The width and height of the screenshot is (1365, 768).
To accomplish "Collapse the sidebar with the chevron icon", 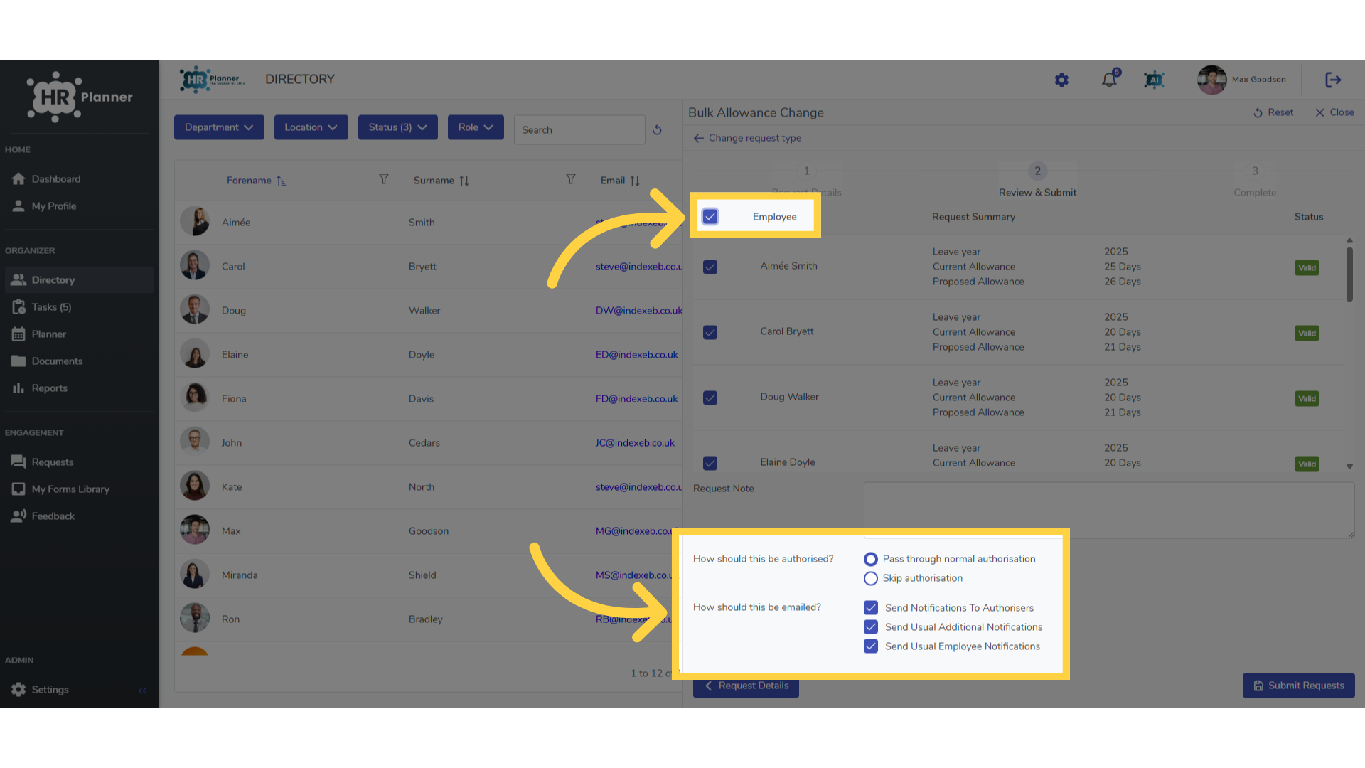I will [142, 690].
